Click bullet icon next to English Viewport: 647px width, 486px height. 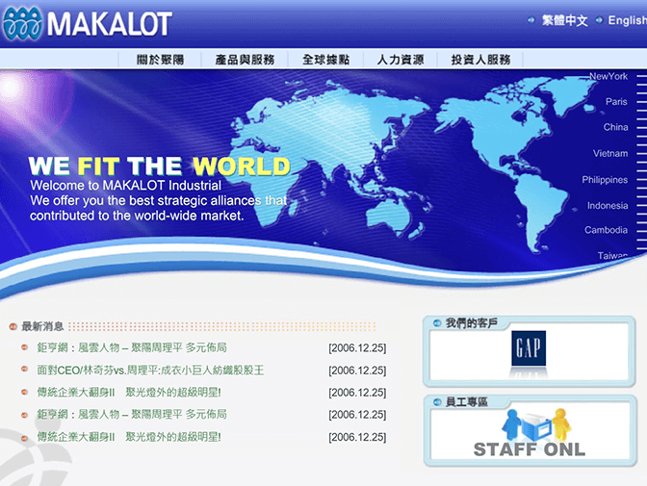599,20
